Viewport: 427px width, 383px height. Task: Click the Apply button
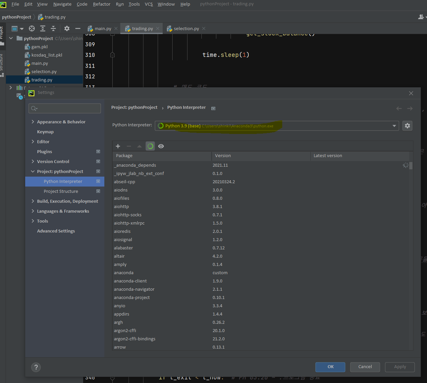[x=400, y=367]
